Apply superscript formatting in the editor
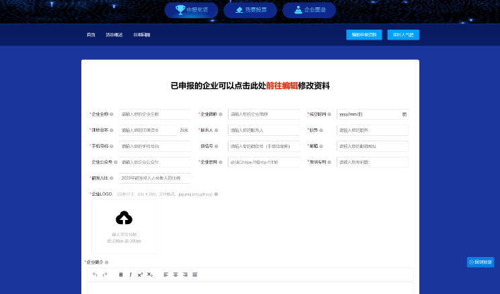Image resolution: width=500 pixels, height=294 pixels. [x=140, y=274]
